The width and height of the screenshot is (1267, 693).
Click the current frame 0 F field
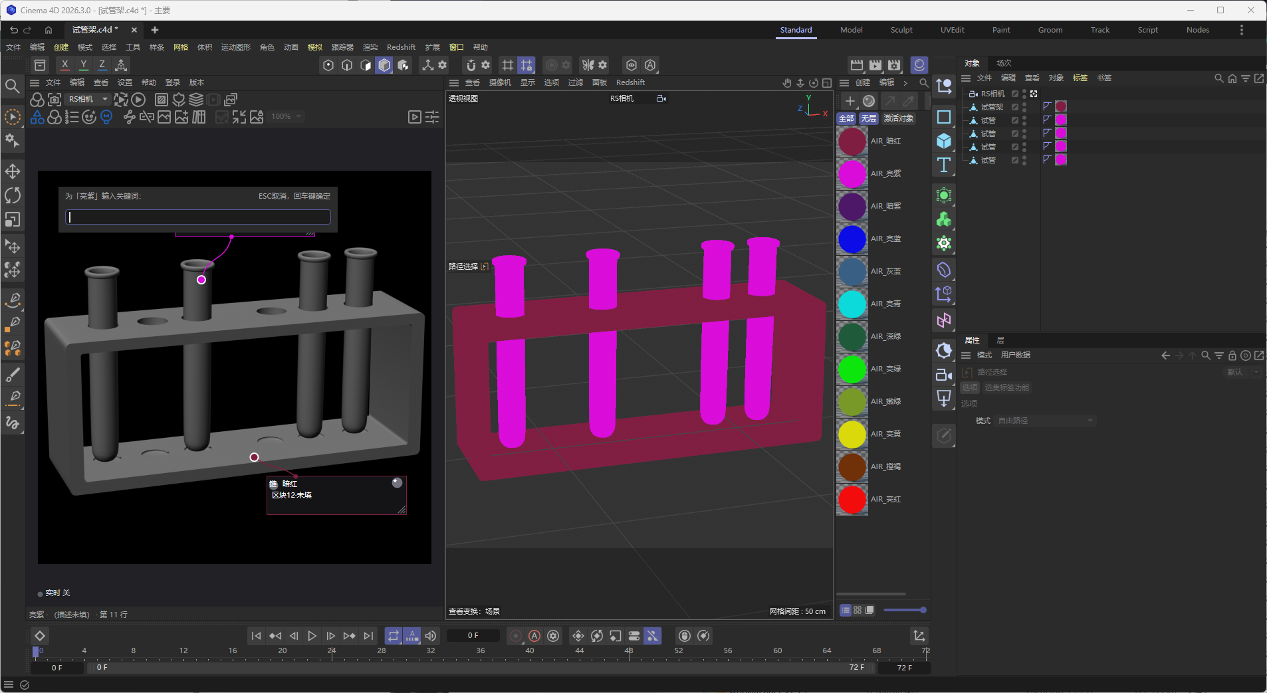pyautogui.click(x=473, y=636)
